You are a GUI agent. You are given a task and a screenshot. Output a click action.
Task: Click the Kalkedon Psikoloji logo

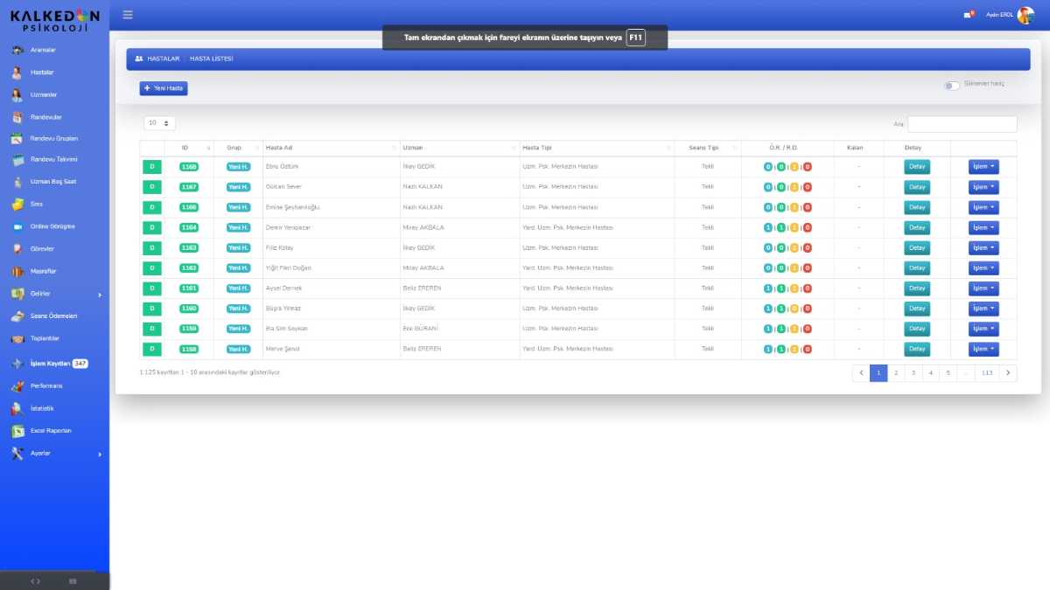click(54, 21)
